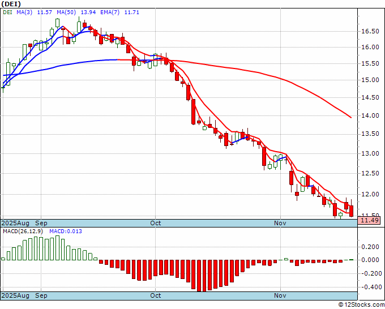Click the 14.00 price axis label

click(x=370, y=115)
